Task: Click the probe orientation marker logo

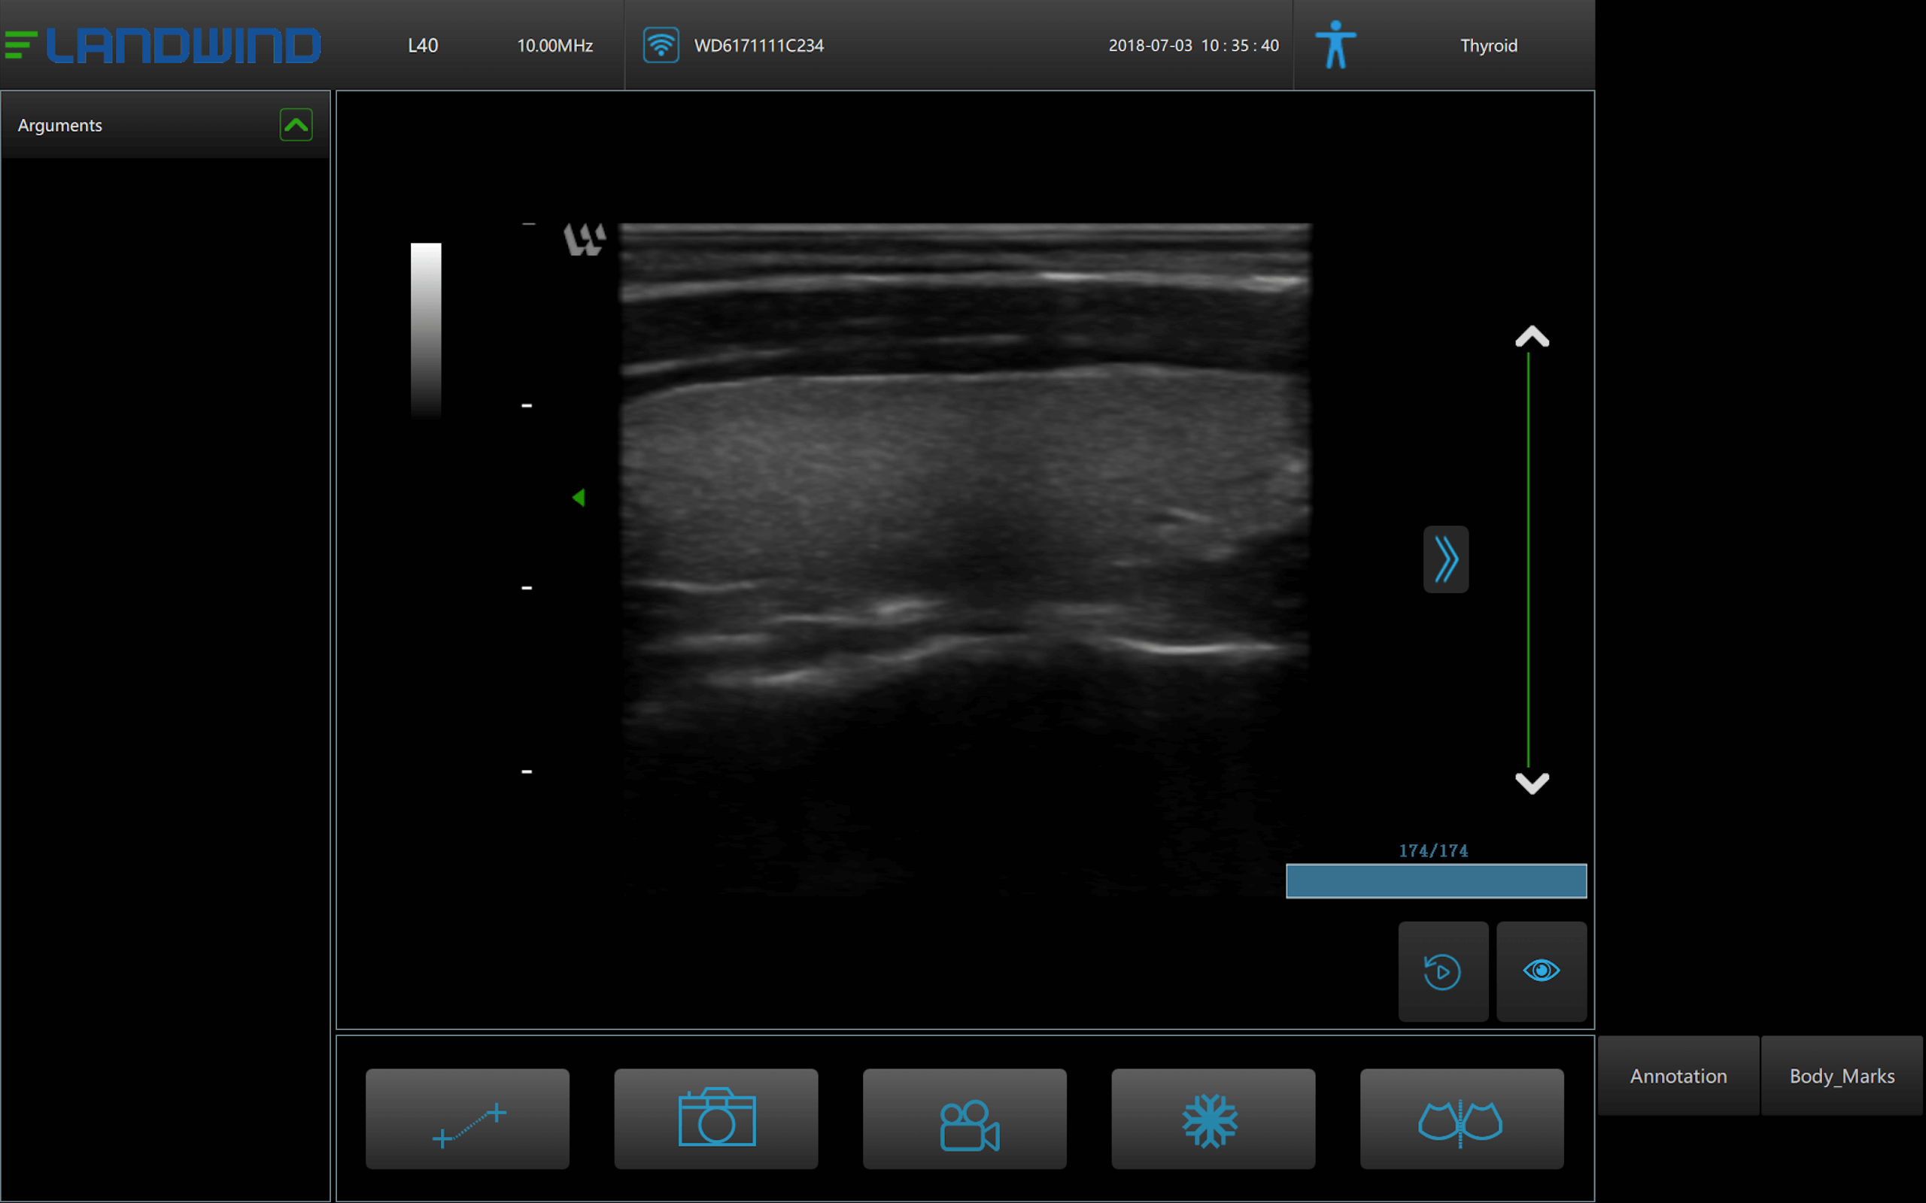Action: [585, 238]
